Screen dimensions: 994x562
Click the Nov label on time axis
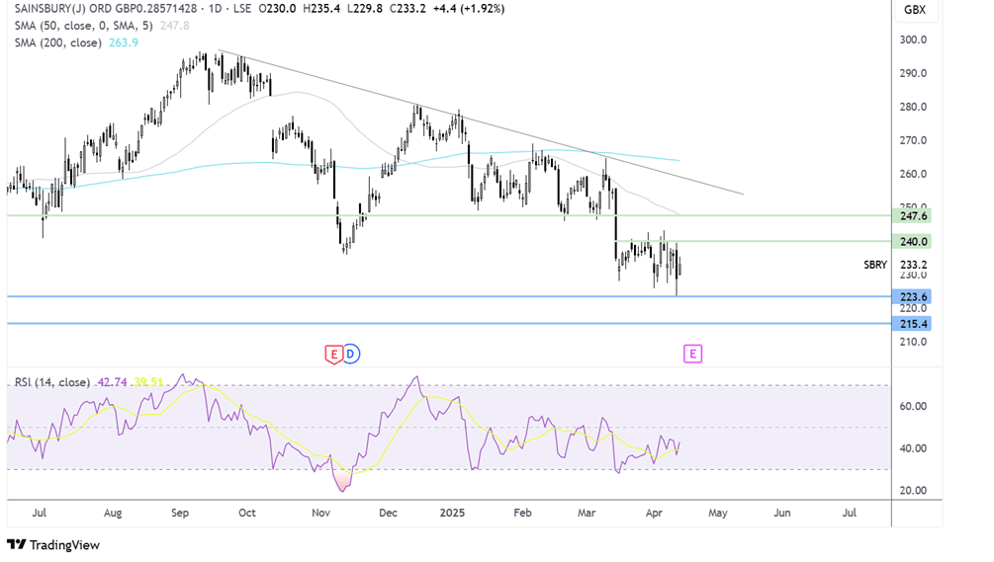coord(320,513)
